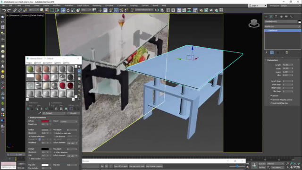Open the Align tool
Viewport: 302px width, 170px height.
point(162,10)
